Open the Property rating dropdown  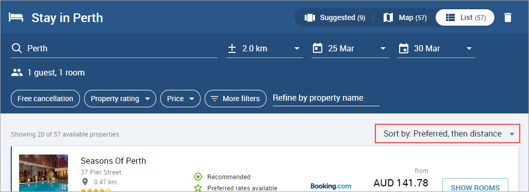(x=120, y=99)
